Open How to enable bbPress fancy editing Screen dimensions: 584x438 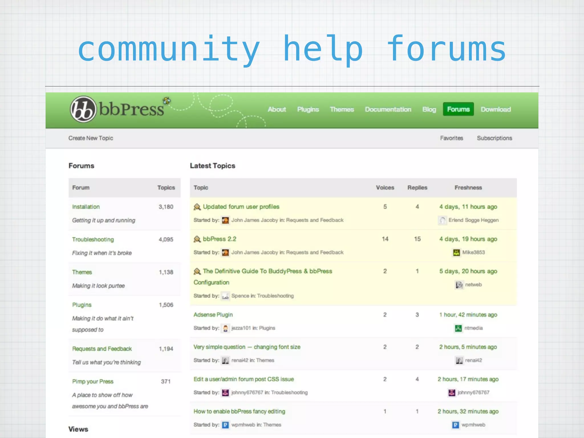239,411
